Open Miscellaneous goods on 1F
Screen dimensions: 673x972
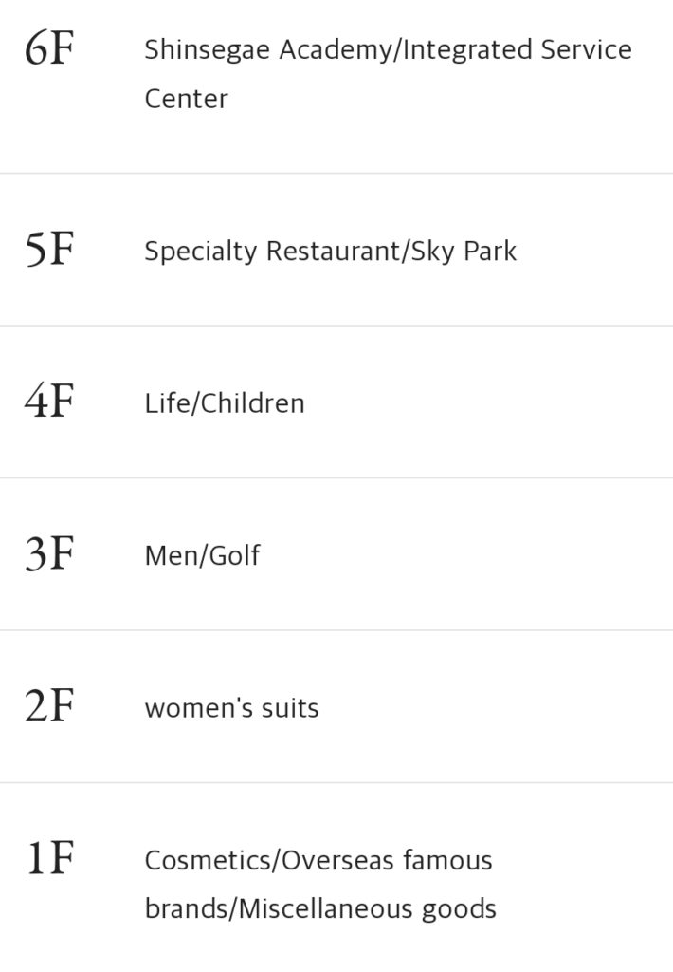pos(368,909)
